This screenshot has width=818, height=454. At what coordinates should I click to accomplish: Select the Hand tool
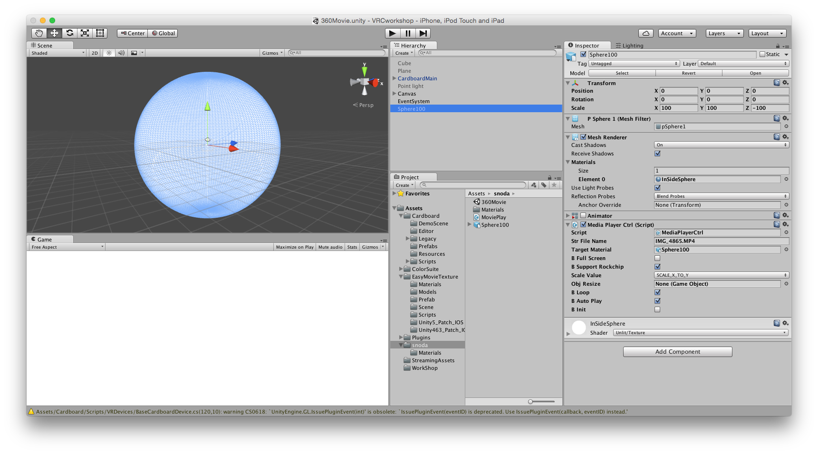[x=39, y=33]
